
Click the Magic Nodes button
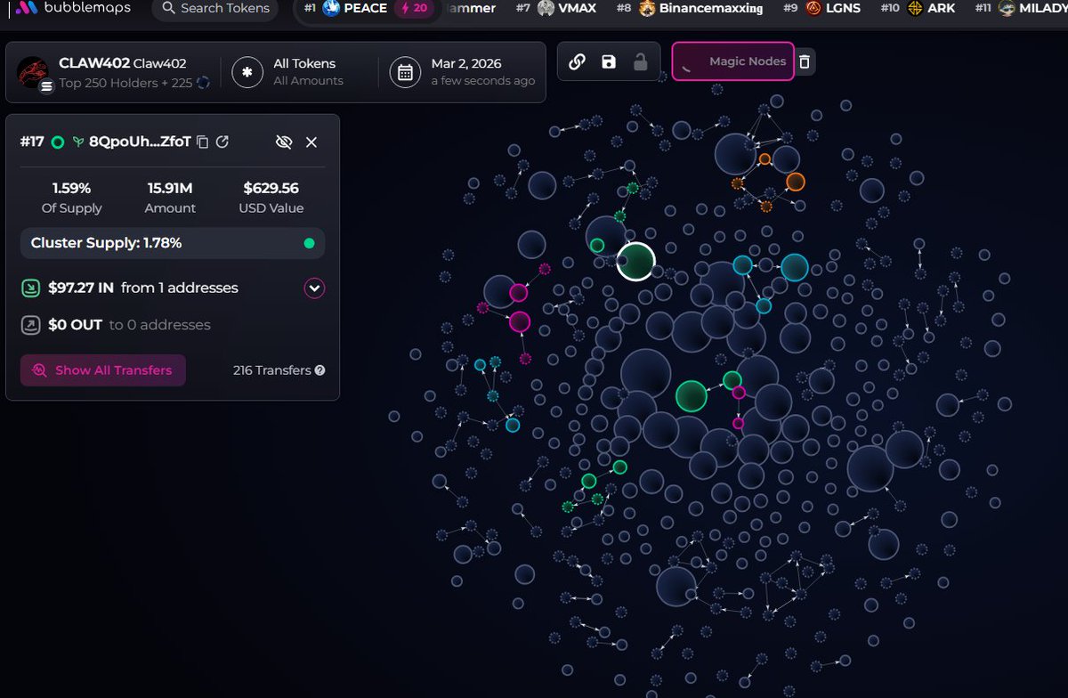click(x=732, y=61)
